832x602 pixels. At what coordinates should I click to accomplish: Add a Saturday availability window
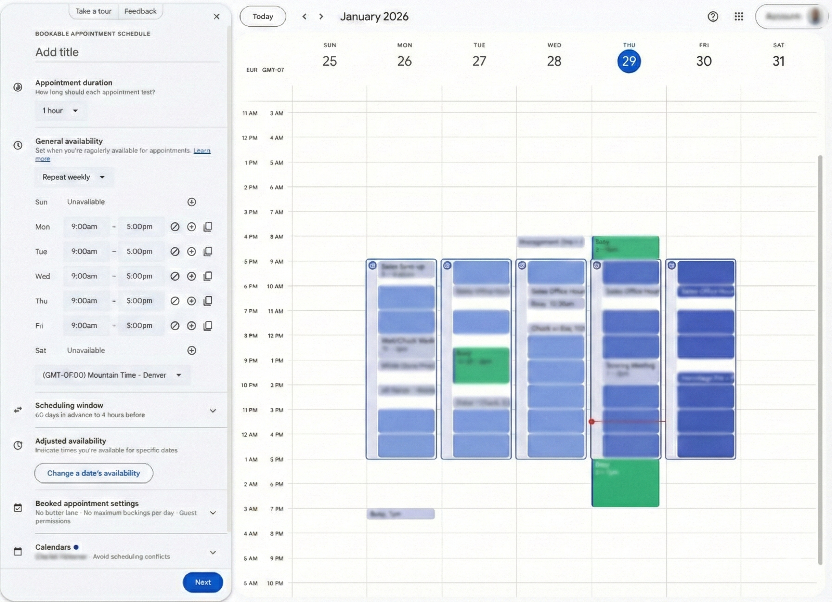tap(192, 350)
